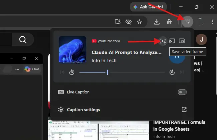The height and width of the screenshot is (140, 217).
Task: Maximize the inner window
Action: [24, 58]
